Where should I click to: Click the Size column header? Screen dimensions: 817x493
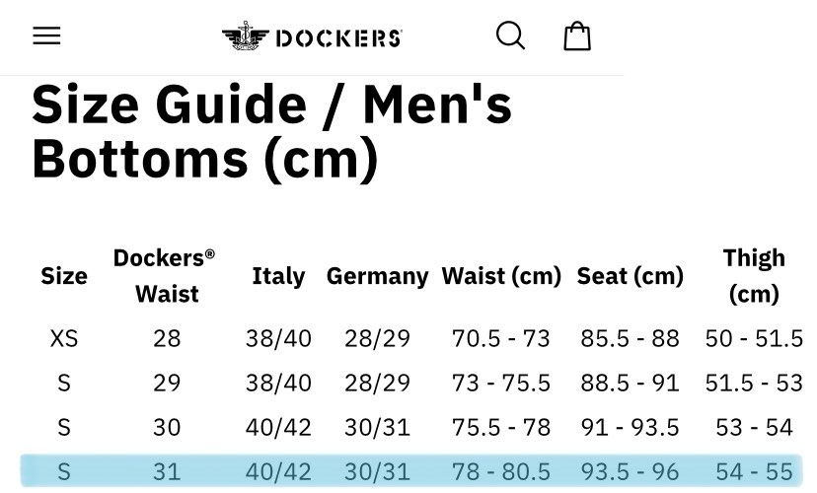pos(64,276)
